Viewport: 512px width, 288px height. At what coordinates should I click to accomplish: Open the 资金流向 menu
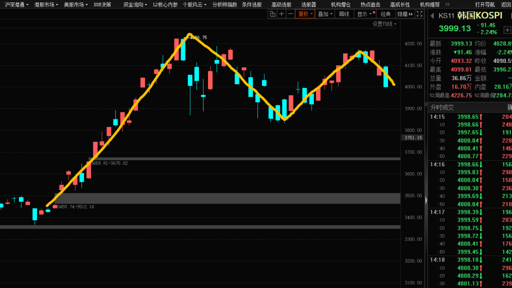point(135,4)
